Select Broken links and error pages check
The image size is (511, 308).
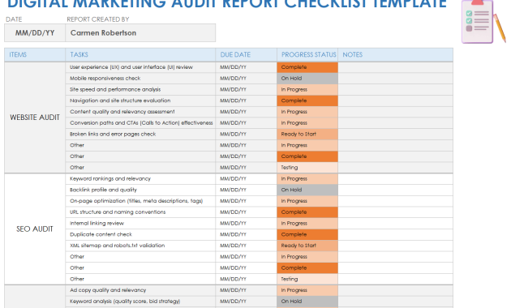point(140,134)
